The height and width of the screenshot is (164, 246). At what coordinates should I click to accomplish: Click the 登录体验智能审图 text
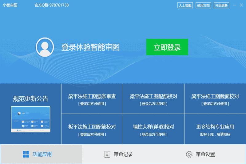point(90,47)
